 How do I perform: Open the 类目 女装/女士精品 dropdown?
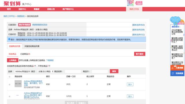pos(46,71)
